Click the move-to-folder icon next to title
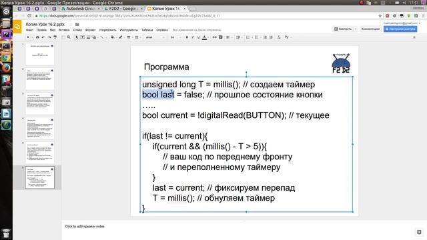427x240 pixels. pos(77,25)
